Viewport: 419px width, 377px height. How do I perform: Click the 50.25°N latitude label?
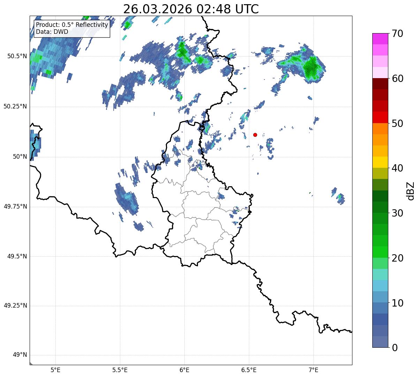click(x=15, y=106)
